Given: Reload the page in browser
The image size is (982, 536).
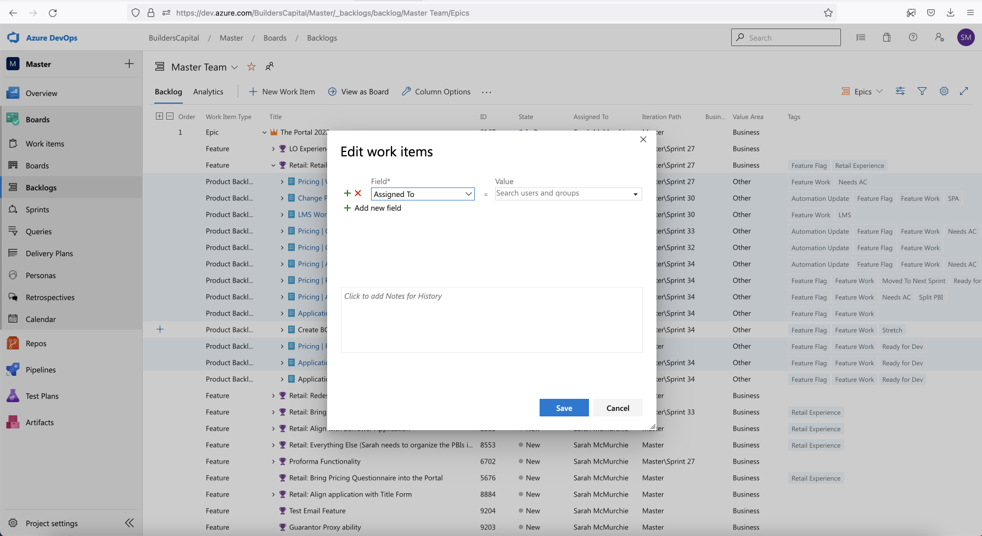Looking at the screenshot, I should tap(53, 13).
